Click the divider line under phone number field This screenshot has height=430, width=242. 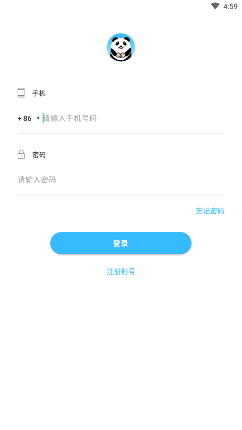[x=121, y=134]
